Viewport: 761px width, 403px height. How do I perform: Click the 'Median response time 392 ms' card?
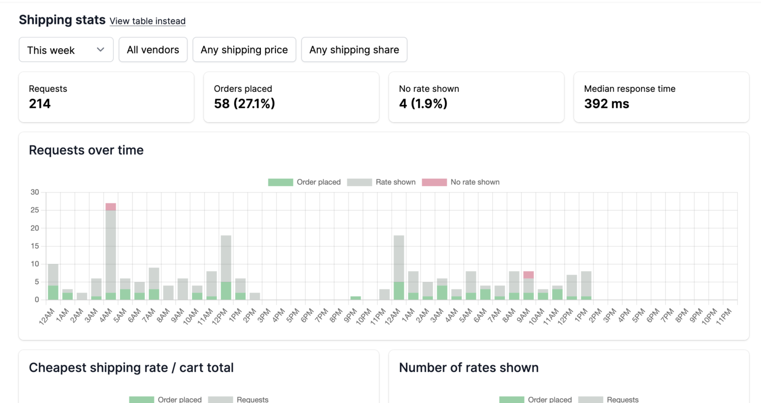pos(661,97)
